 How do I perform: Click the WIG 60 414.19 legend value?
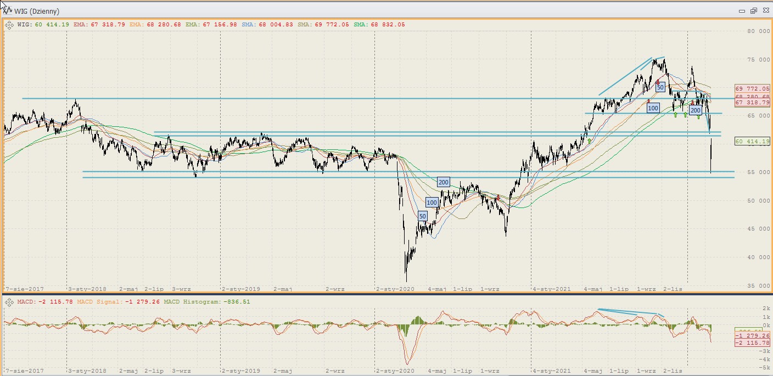[x=52, y=25]
